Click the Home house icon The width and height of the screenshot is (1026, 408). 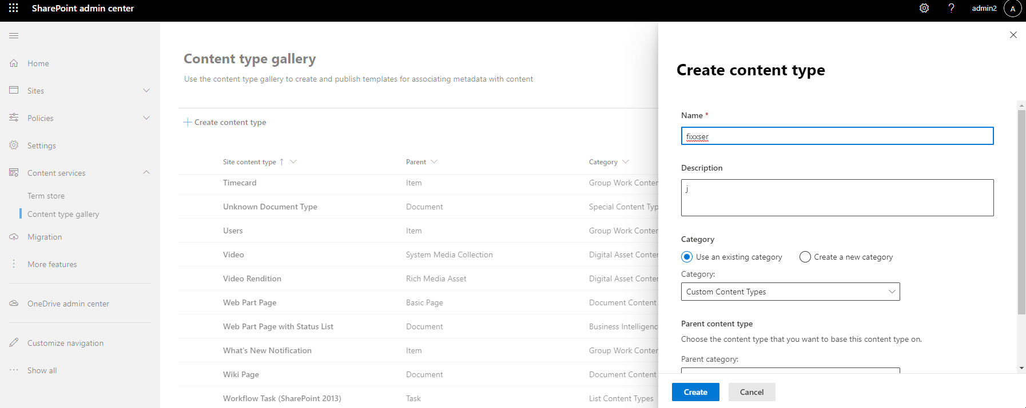(14, 63)
